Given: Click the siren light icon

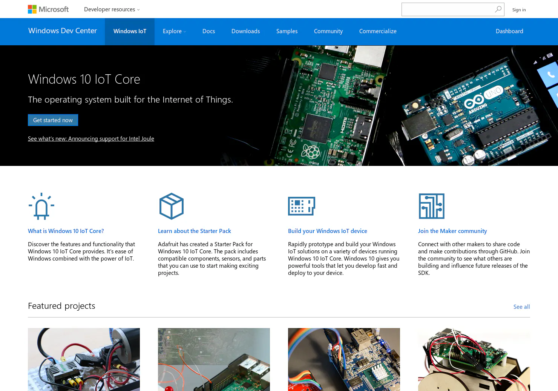Looking at the screenshot, I should coord(41,206).
